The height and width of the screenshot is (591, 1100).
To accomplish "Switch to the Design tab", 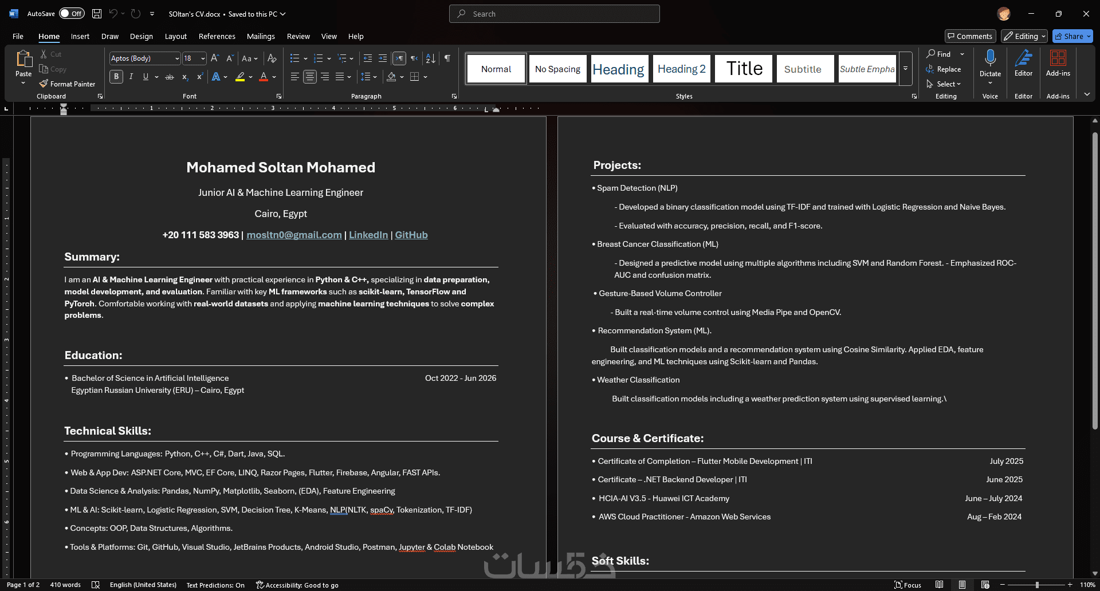I will [141, 36].
